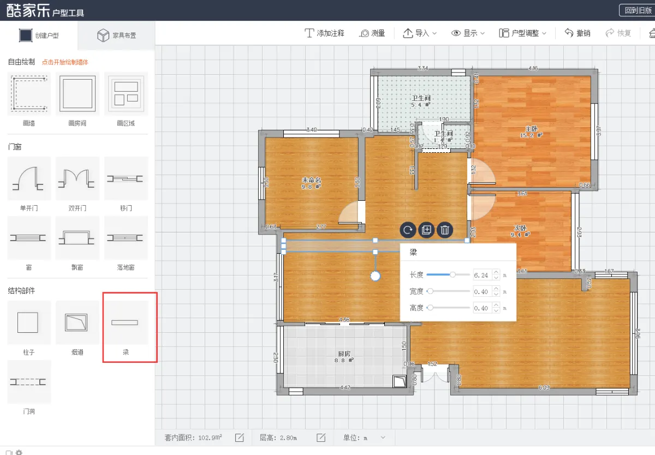Click the edit icon next to 层高 2.80m
The image size is (655, 455).
(321, 437)
